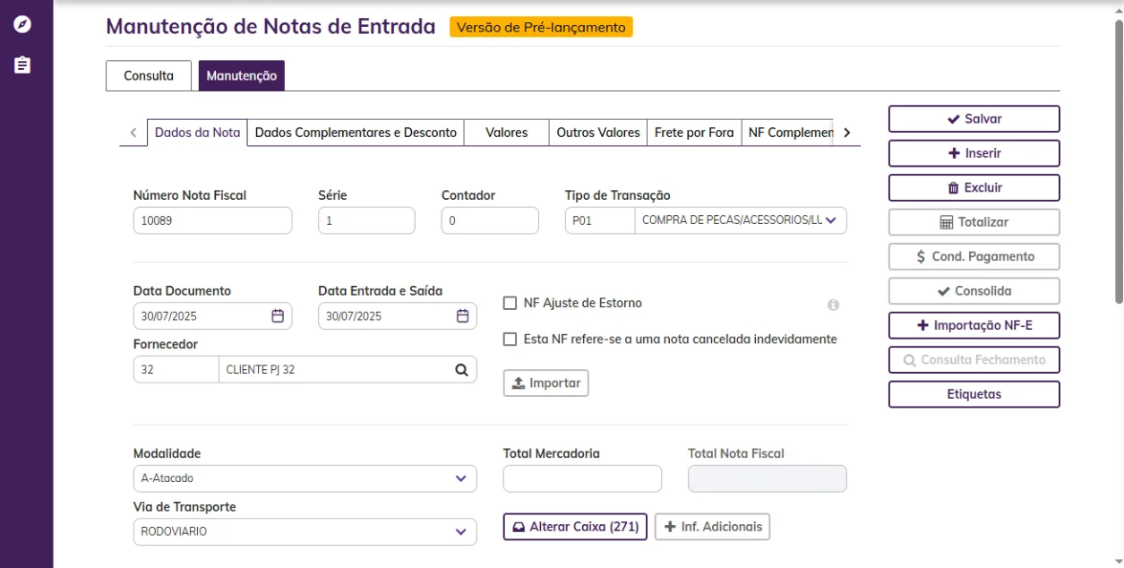Open the Via de Transporte dropdown
The image size is (1124, 568).
[x=460, y=531]
